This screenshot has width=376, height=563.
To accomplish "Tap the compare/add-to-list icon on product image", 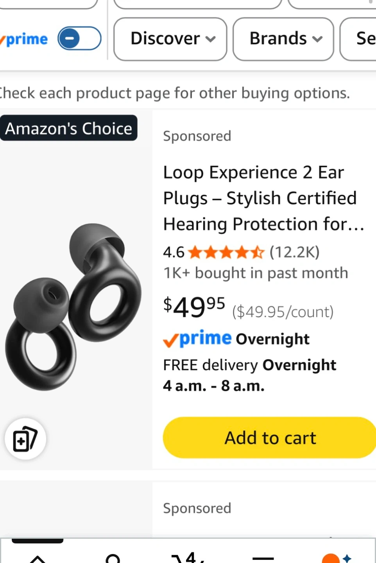I will pyautogui.click(x=25, y=439).
